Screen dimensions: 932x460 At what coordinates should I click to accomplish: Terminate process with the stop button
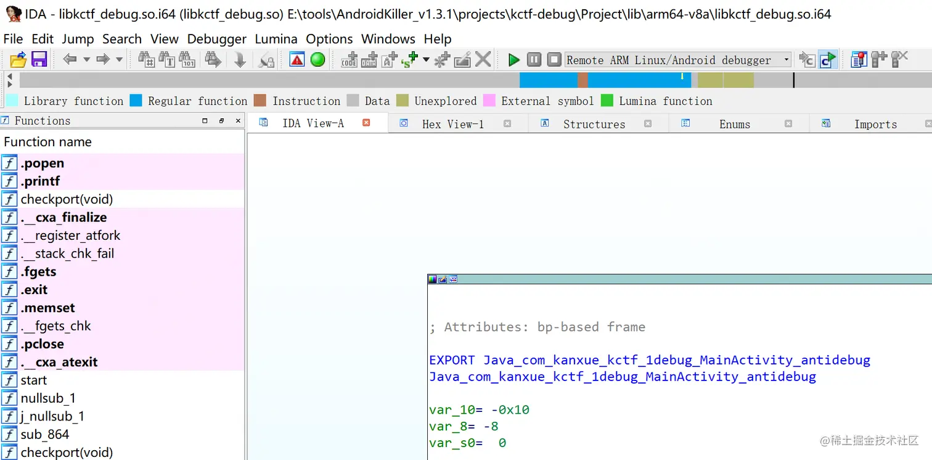555,60
